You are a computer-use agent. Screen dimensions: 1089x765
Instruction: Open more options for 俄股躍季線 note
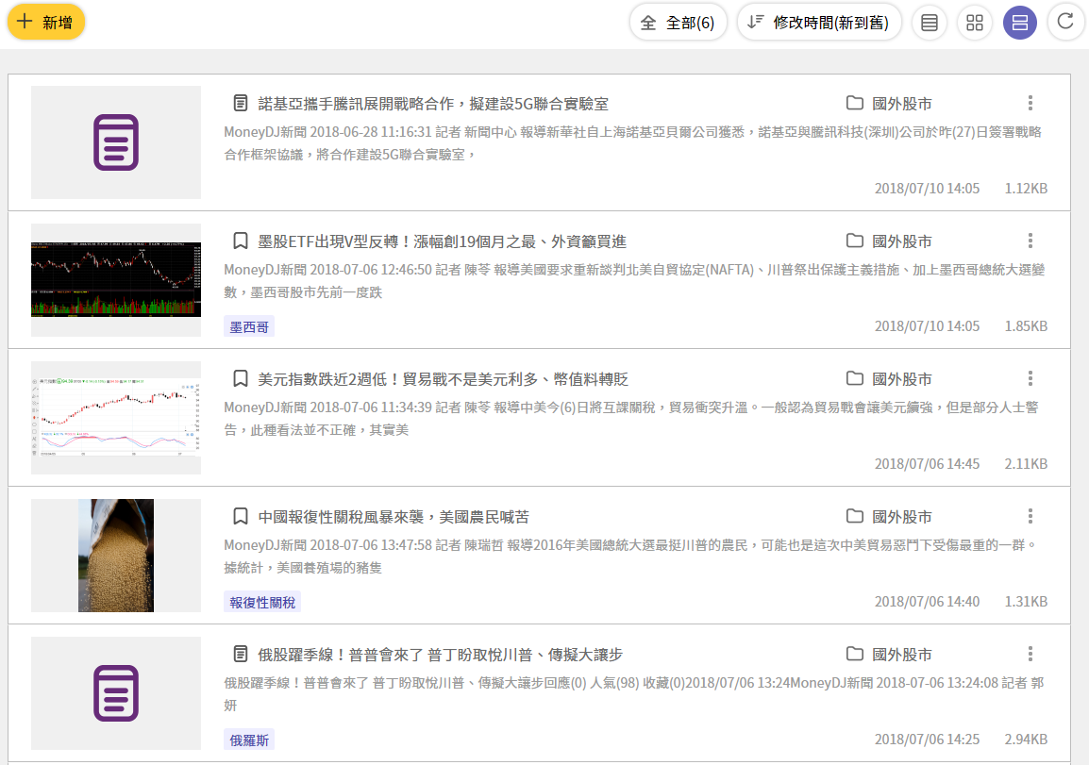coord(1030,654)
